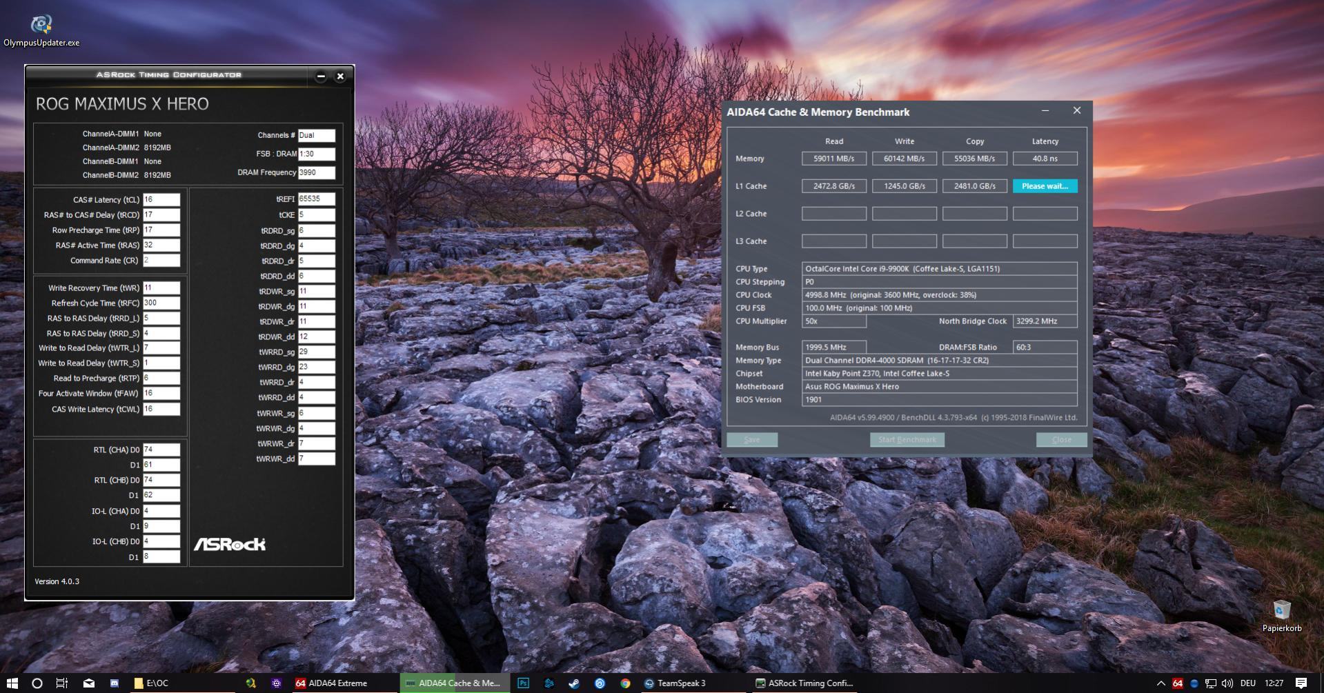Click Refresh Cycle Time (tRFC) field
This screenshot has height=693, width=1324.
point(161,303)
